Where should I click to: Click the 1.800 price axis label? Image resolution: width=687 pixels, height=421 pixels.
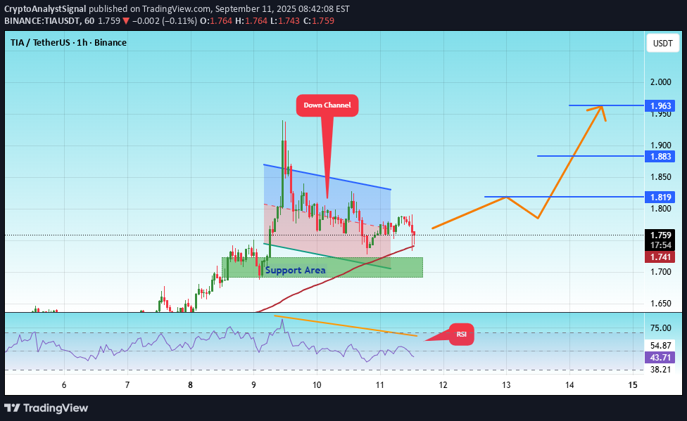[x=661, y=209]
